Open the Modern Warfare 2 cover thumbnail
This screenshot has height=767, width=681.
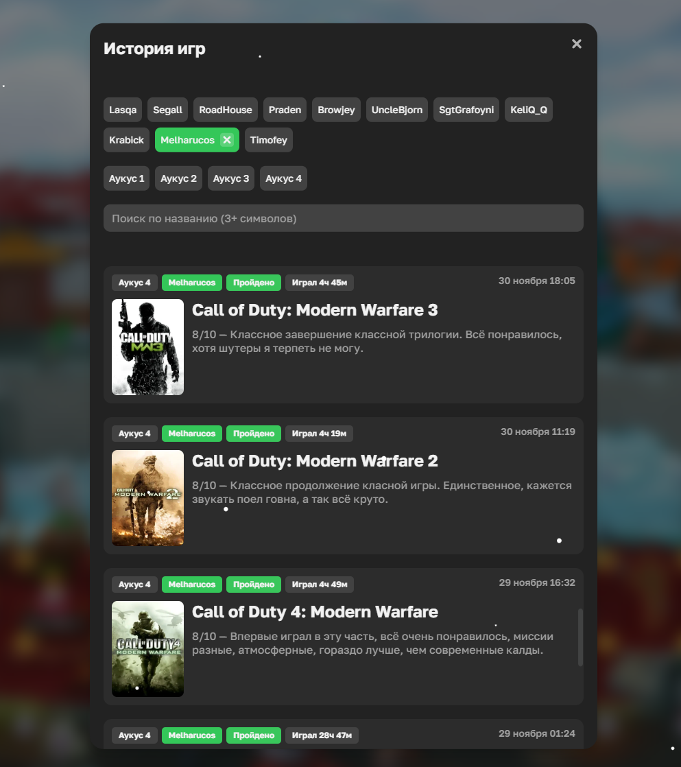coord(147,498)
